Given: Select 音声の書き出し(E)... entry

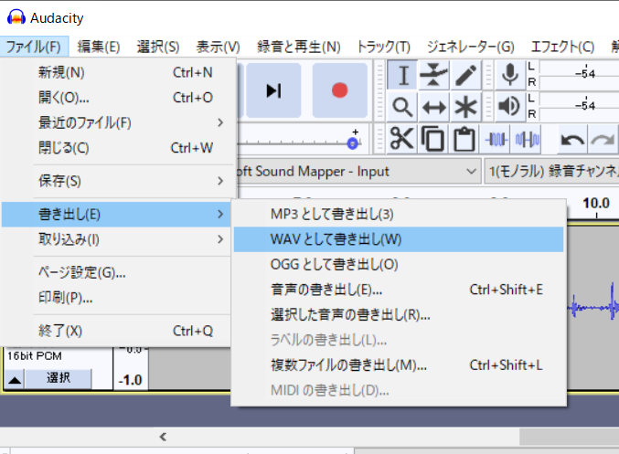Looking at the screenshot, I should click(399, 290).
